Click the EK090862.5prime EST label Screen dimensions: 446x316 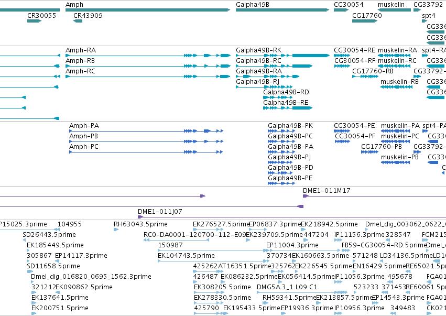pyautogui.click(x=84, y=287)
